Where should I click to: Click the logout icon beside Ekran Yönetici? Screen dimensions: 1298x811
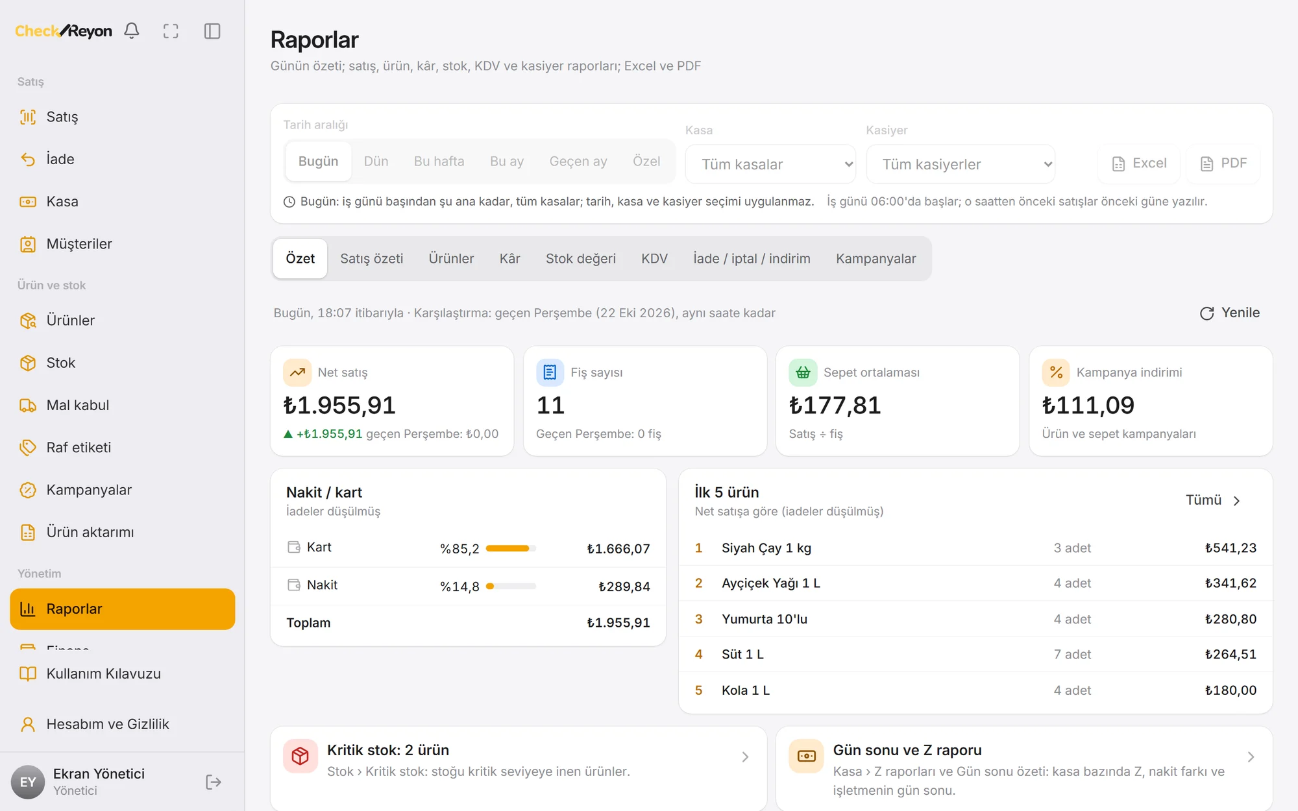pos(214,782)
